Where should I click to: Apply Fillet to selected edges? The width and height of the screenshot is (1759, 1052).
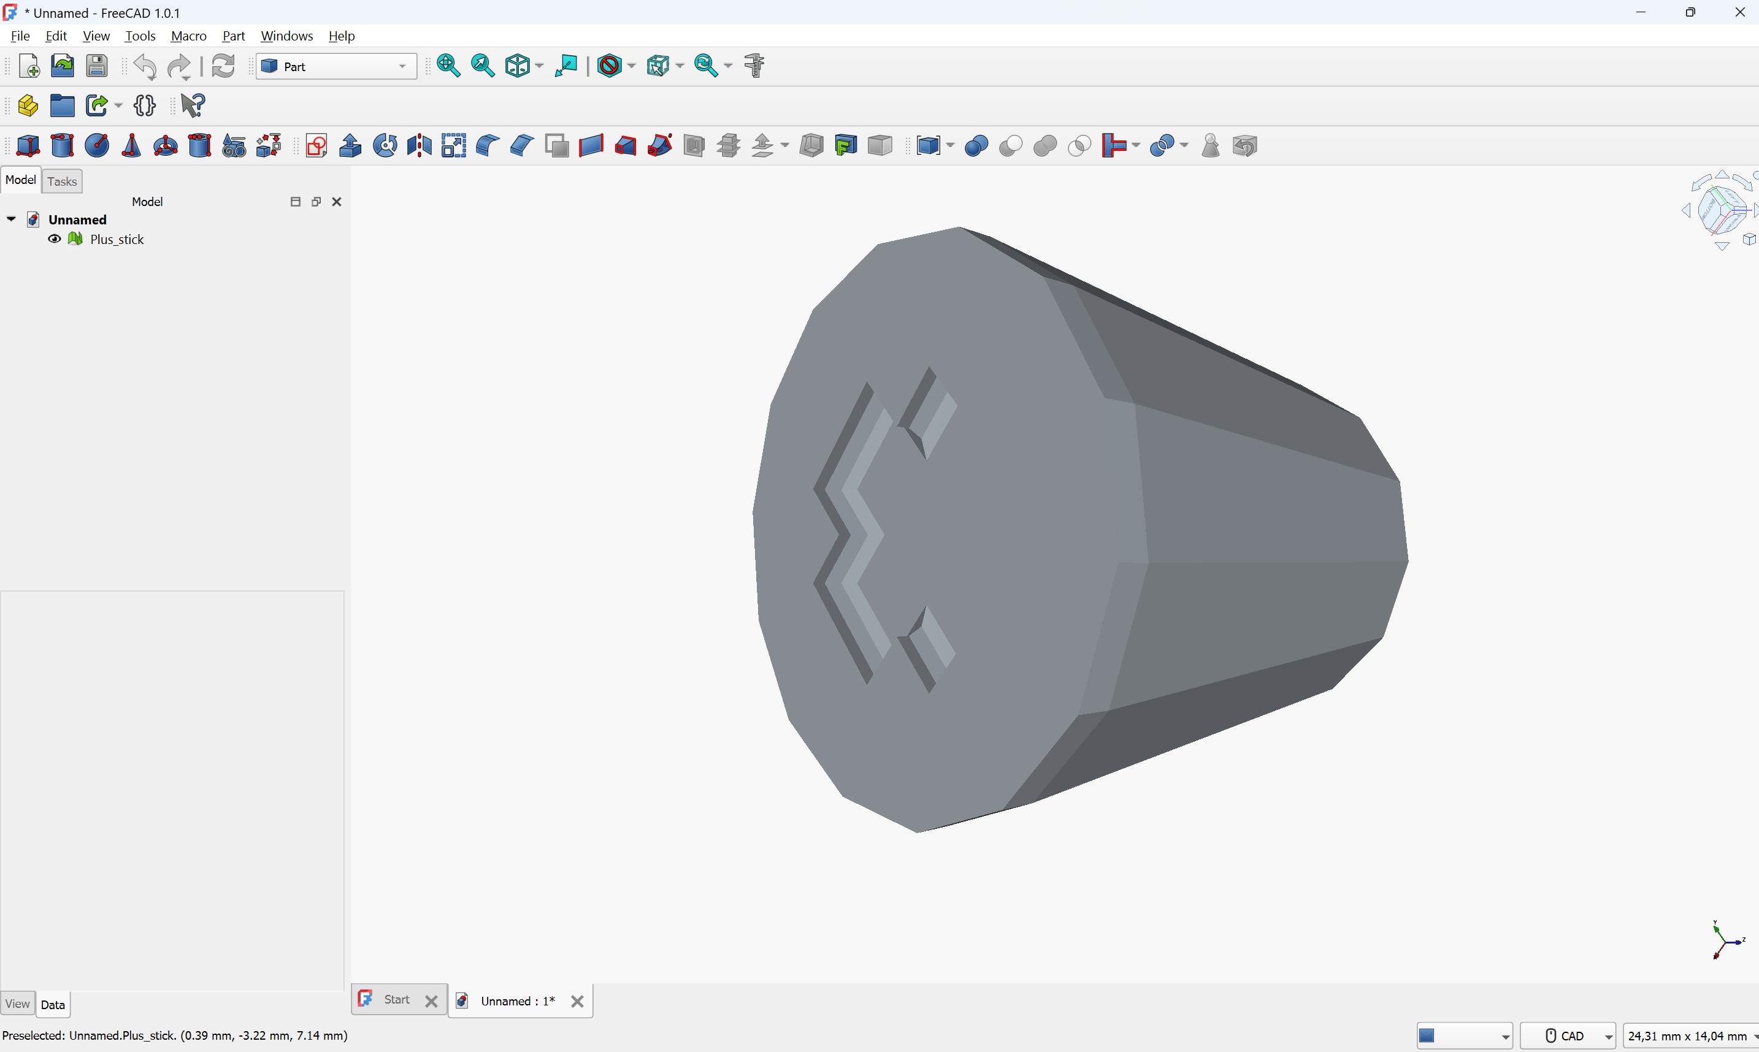[487, 146]
